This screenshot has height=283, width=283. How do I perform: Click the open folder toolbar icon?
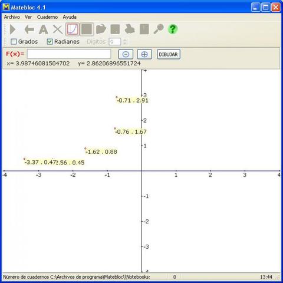point(101,29)
